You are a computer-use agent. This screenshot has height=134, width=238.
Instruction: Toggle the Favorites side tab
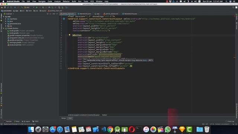tap(1, 101)
